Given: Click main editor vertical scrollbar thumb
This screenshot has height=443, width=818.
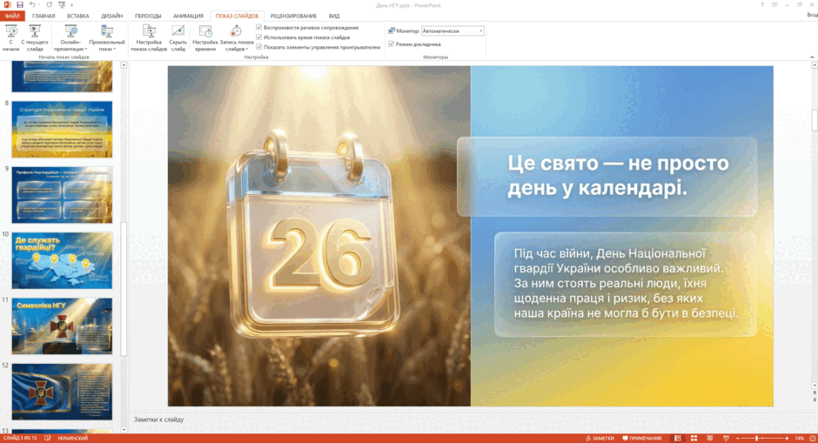Looking at the screenshot, I should [815, 119].
